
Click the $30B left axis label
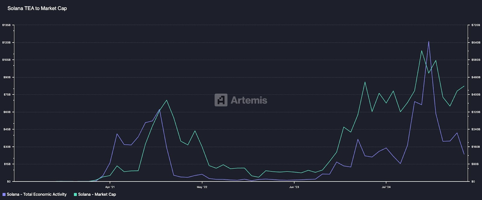tap(7, 147)
